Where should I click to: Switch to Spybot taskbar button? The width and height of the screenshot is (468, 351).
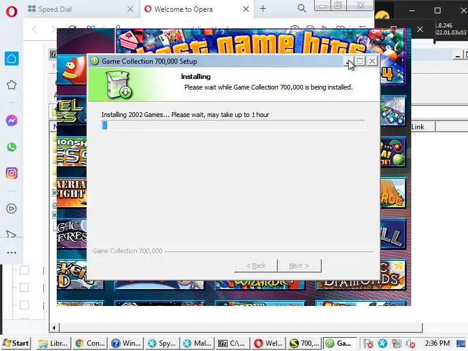click(163, 343)
